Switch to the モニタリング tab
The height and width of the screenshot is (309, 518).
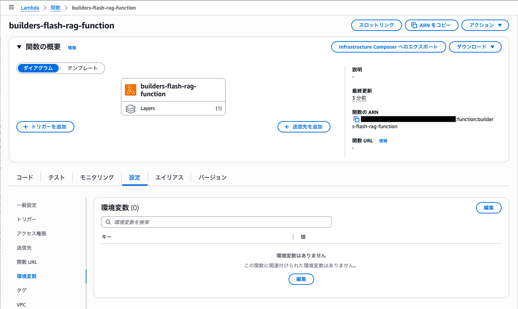97,178
